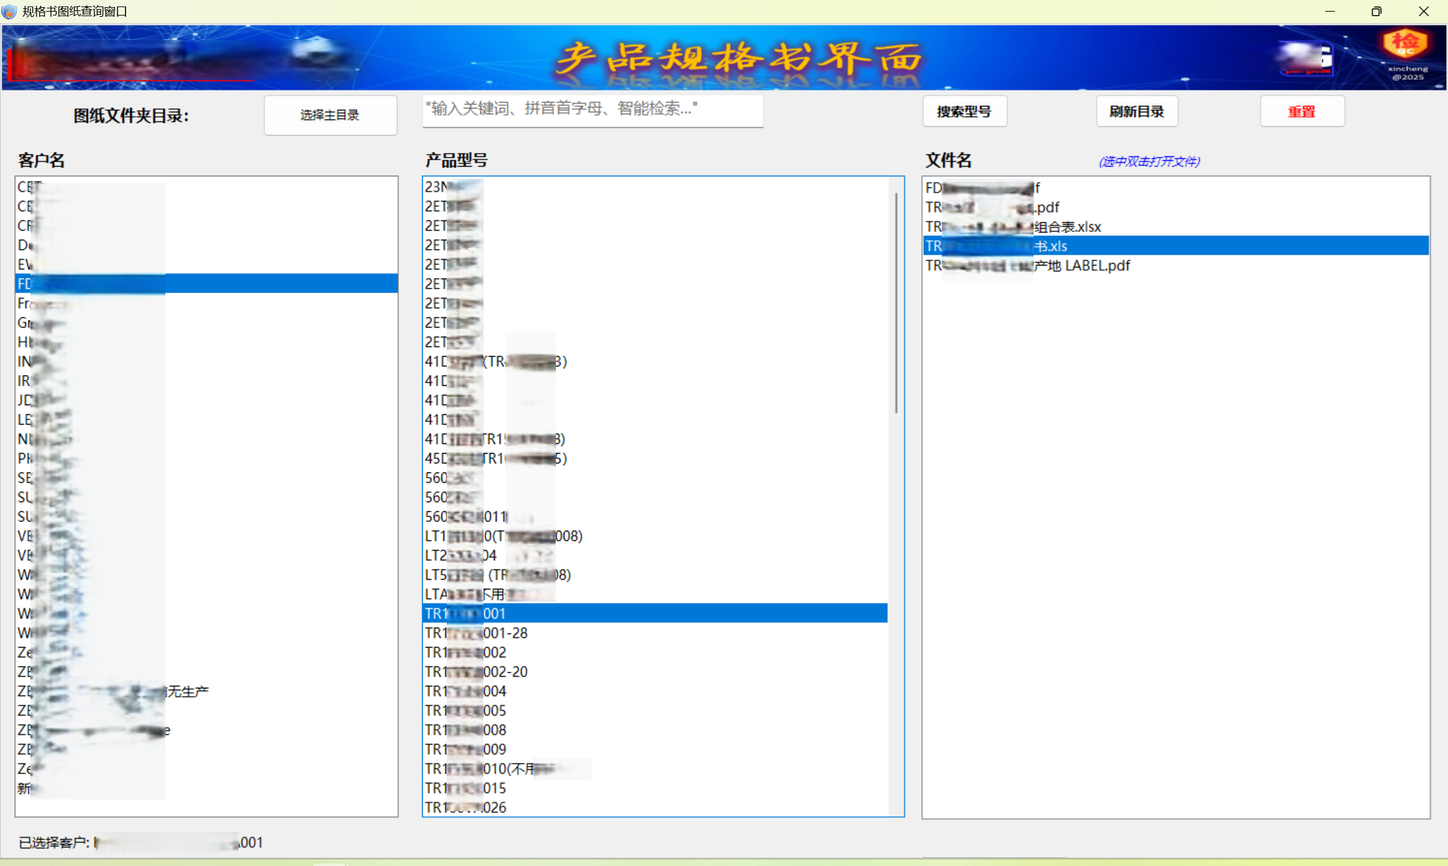Select the highlighted 书.xls file
This screenshot has height=866, width=1448.
pos(995,246)
